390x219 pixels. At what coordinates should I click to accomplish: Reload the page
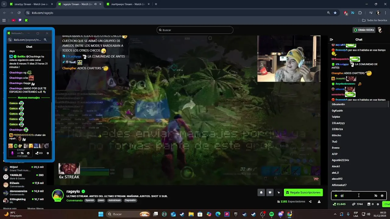(x=19, y=13)
